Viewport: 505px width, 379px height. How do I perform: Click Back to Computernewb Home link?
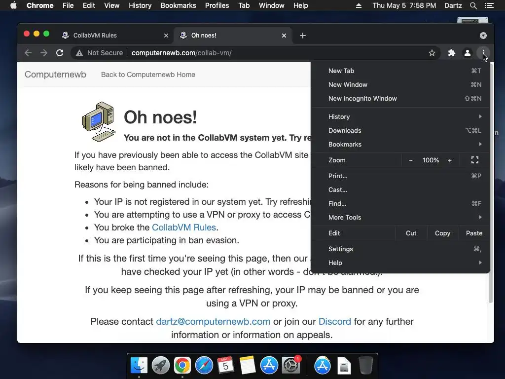pyautogui.click(x=148, y=75)
